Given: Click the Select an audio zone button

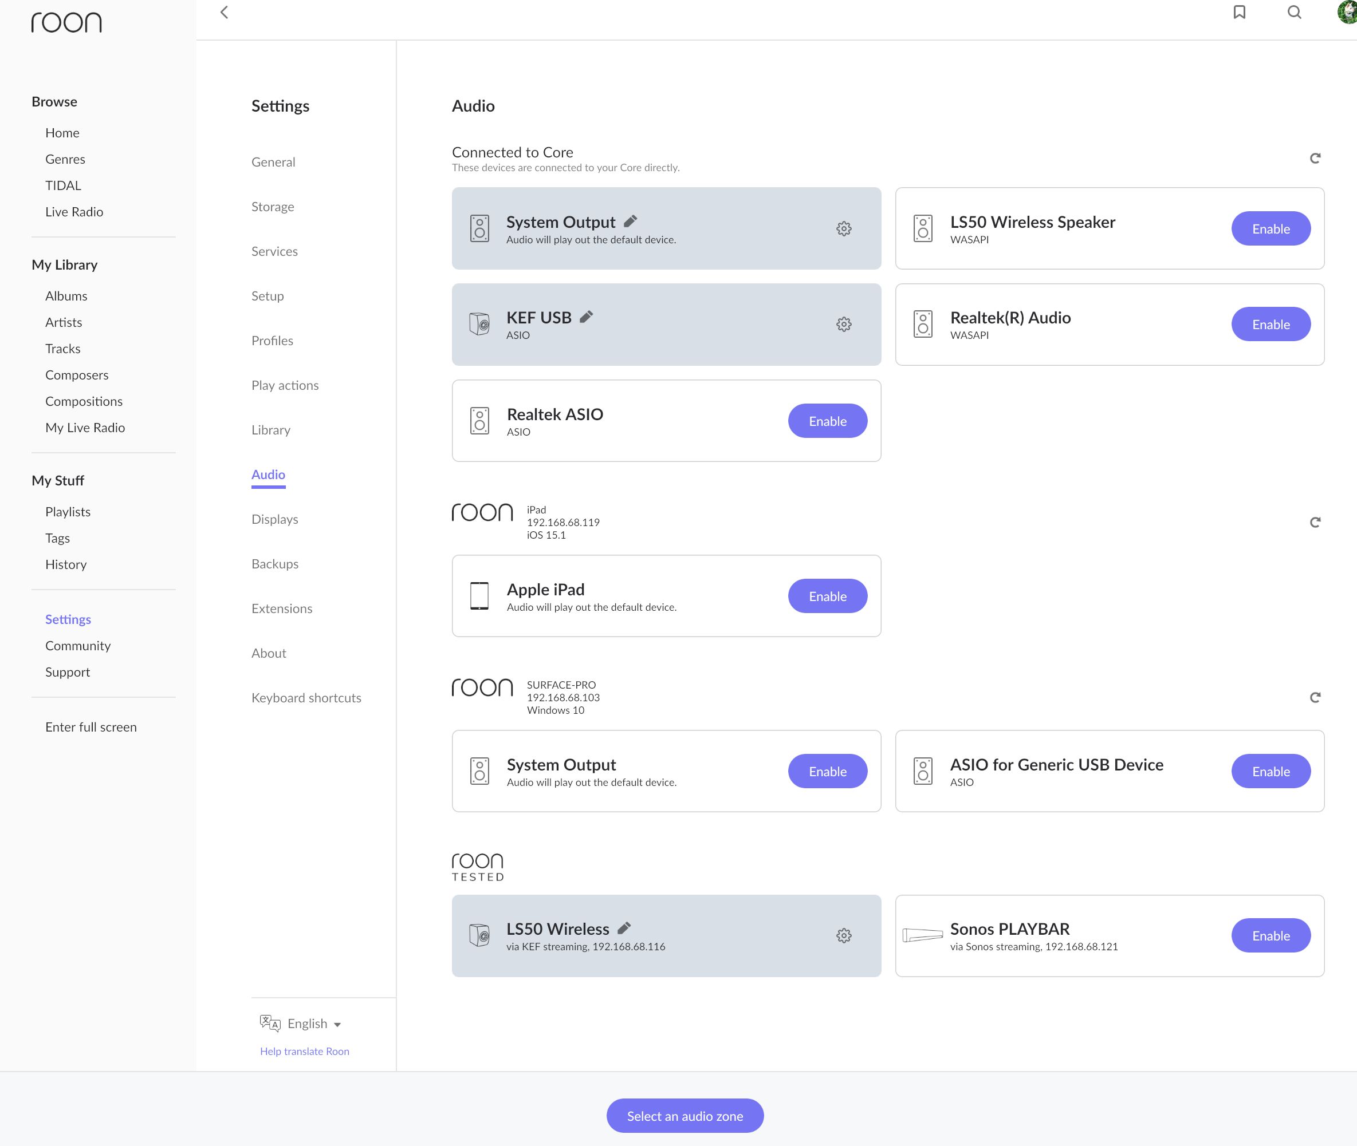Looking at the screenshot, I should click(x=685, y=1116).
